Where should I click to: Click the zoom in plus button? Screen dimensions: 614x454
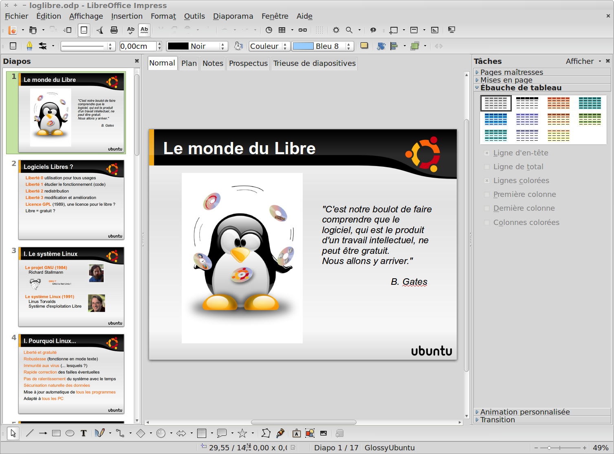[x=584, y=447]
